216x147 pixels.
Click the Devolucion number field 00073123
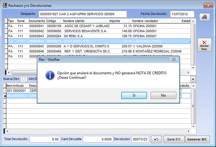[140, 139]
